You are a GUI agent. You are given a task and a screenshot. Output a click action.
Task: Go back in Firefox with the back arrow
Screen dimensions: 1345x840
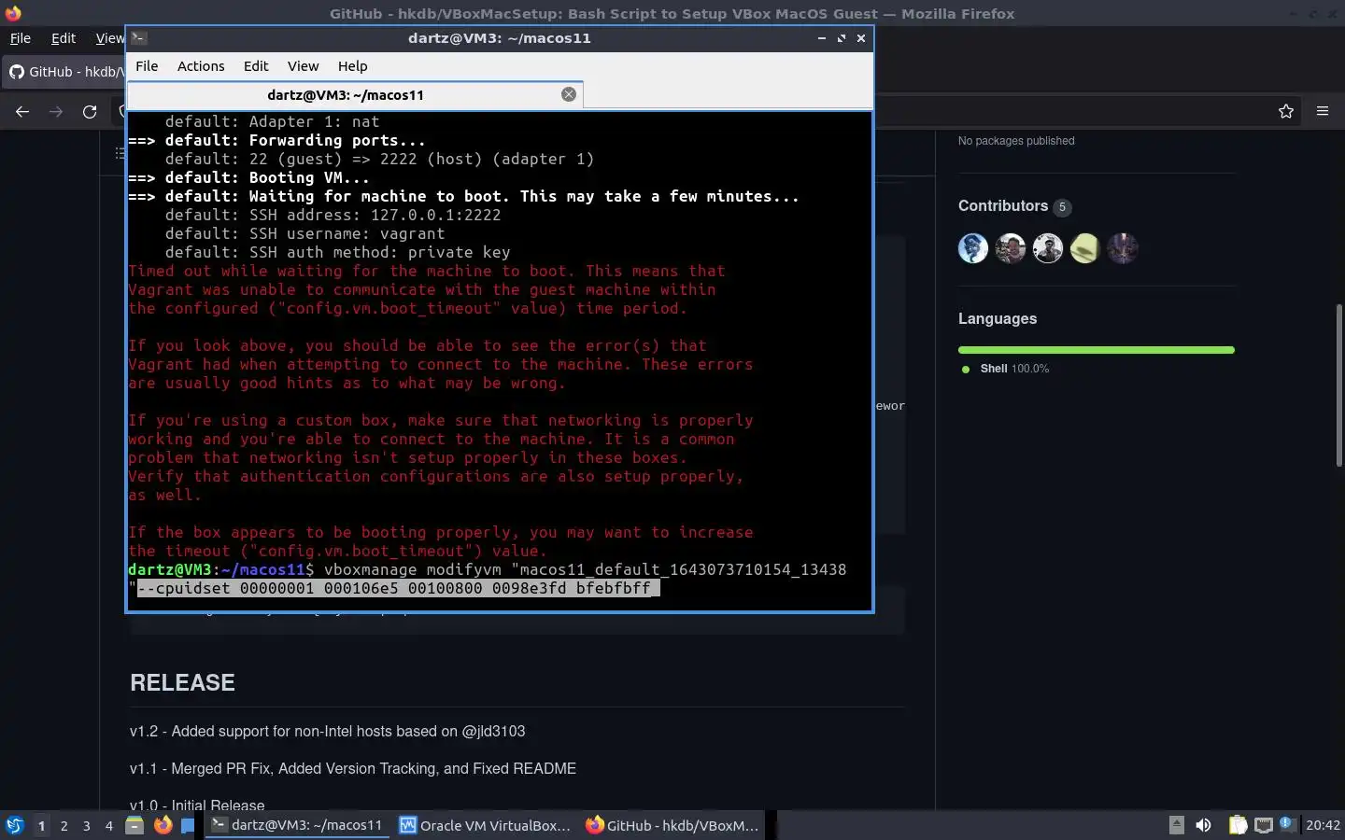coord(22,112)
